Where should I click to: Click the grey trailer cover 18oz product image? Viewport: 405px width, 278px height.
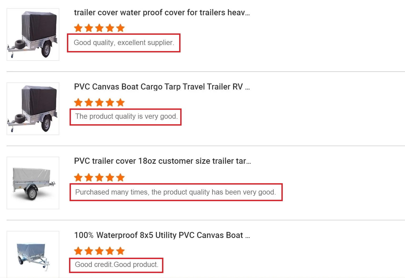coord(33,183)
